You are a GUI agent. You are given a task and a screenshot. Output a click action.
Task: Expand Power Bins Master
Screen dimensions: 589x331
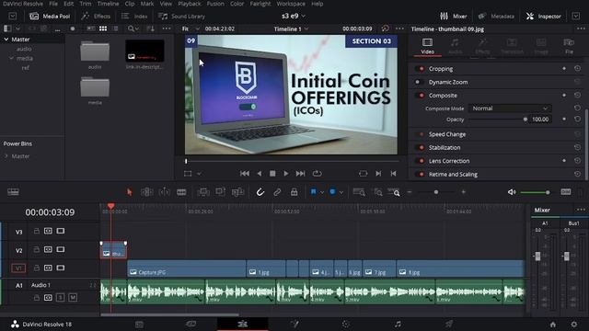click(6, 156)
